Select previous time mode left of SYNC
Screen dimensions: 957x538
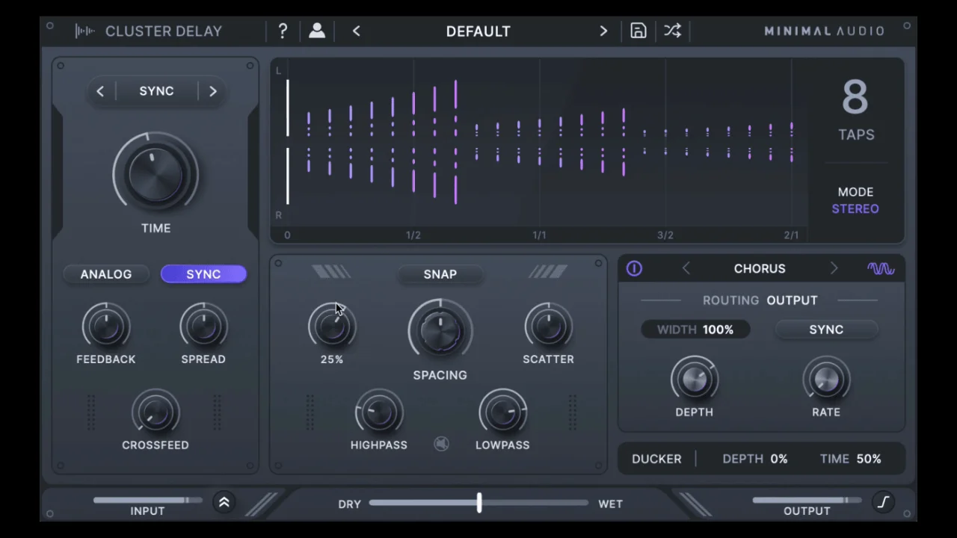click(100, 91)
